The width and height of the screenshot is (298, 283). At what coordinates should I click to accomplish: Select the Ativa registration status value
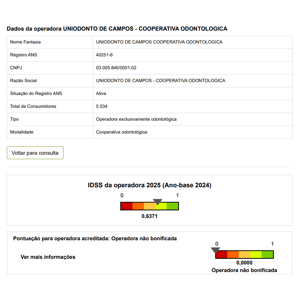coord(101,93)
